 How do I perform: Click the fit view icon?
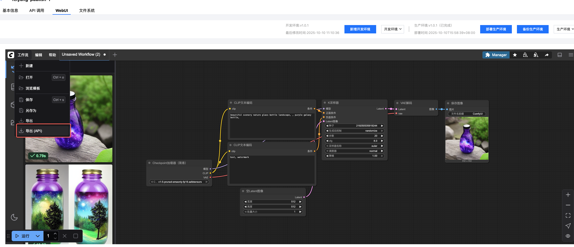click(568, 215)
